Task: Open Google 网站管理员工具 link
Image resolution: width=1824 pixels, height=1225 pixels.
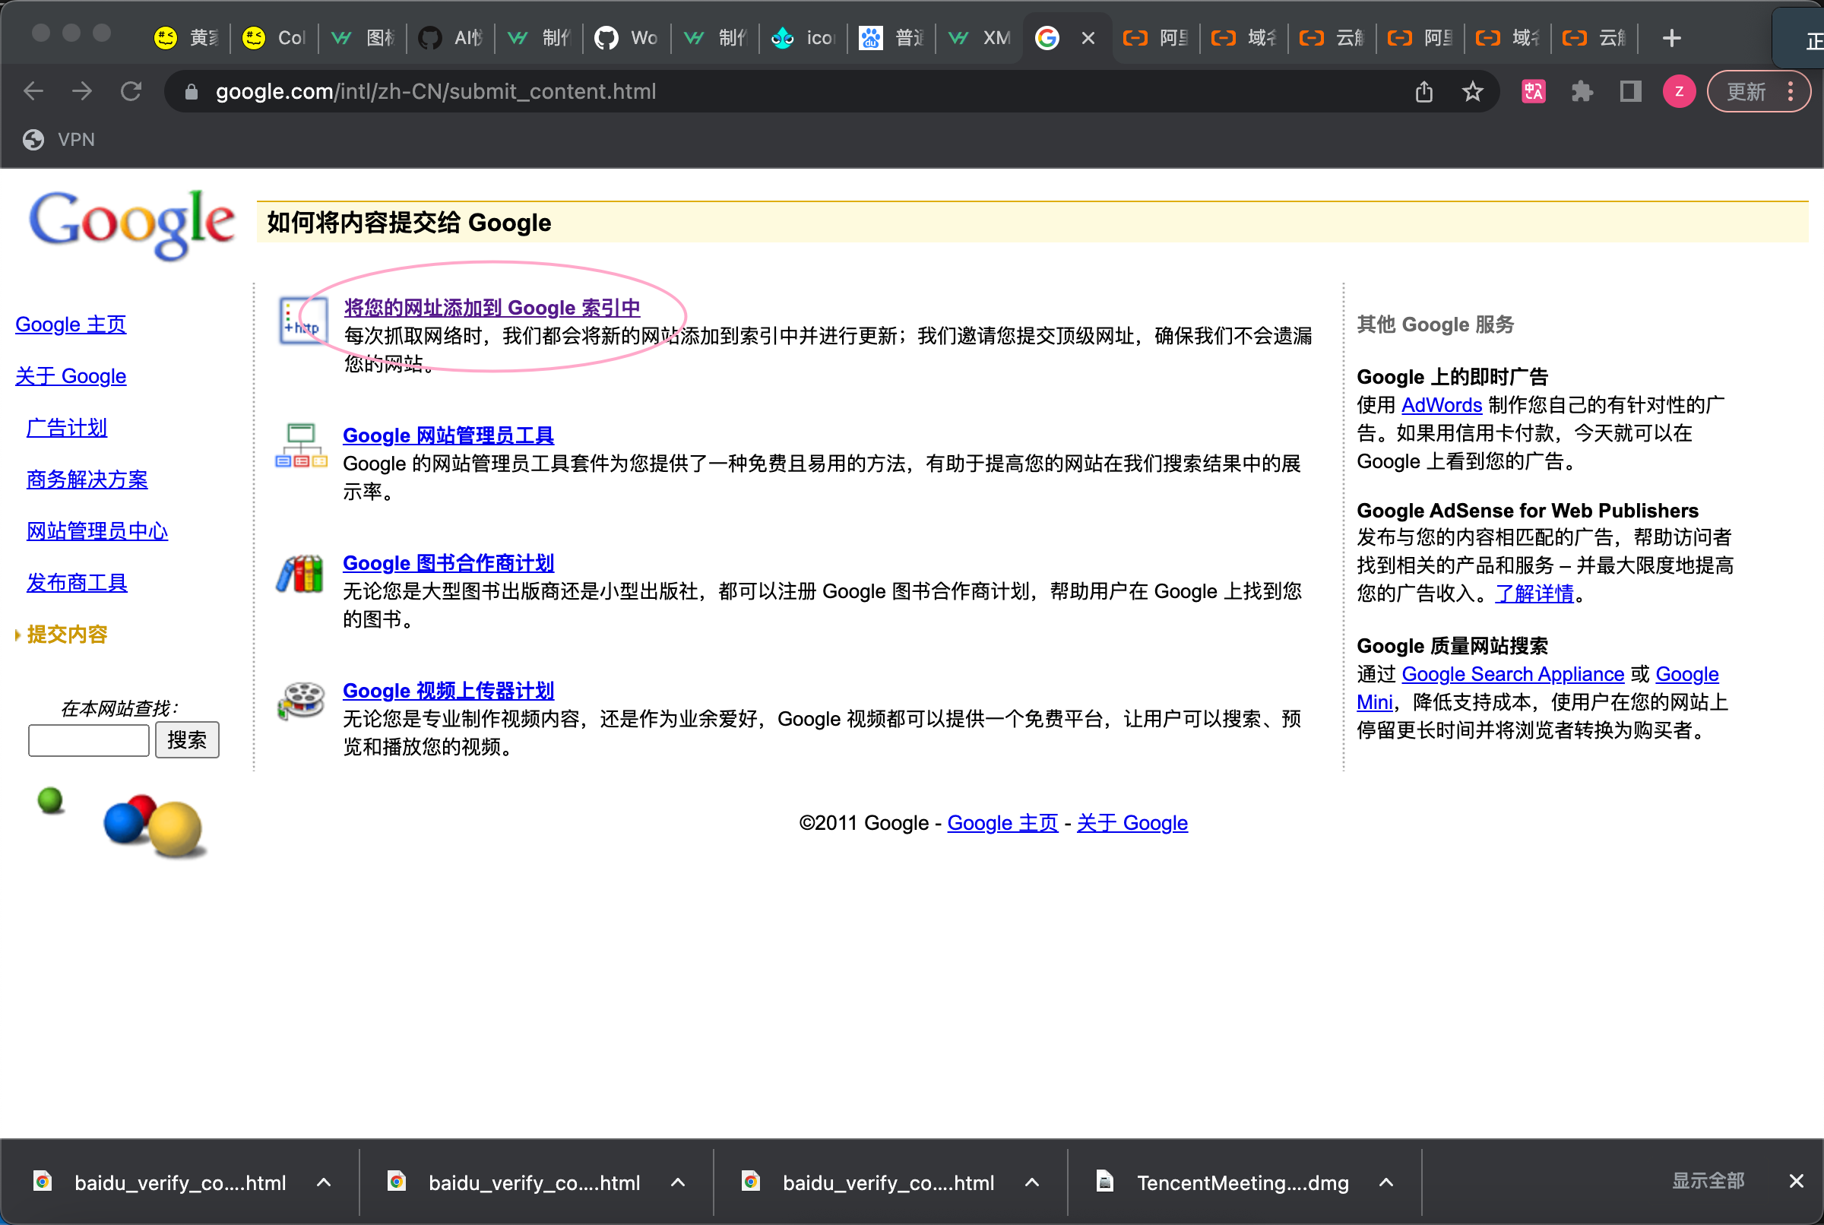Action: pos(448,435)
